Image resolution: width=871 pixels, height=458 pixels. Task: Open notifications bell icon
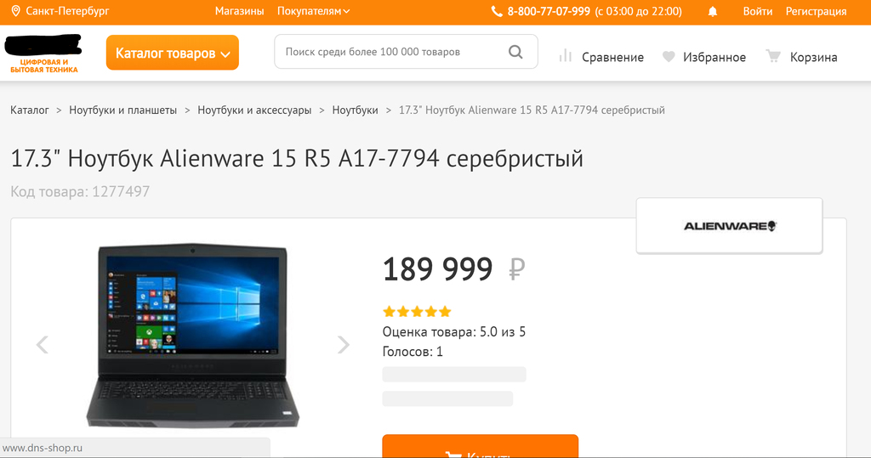point(713,12)
